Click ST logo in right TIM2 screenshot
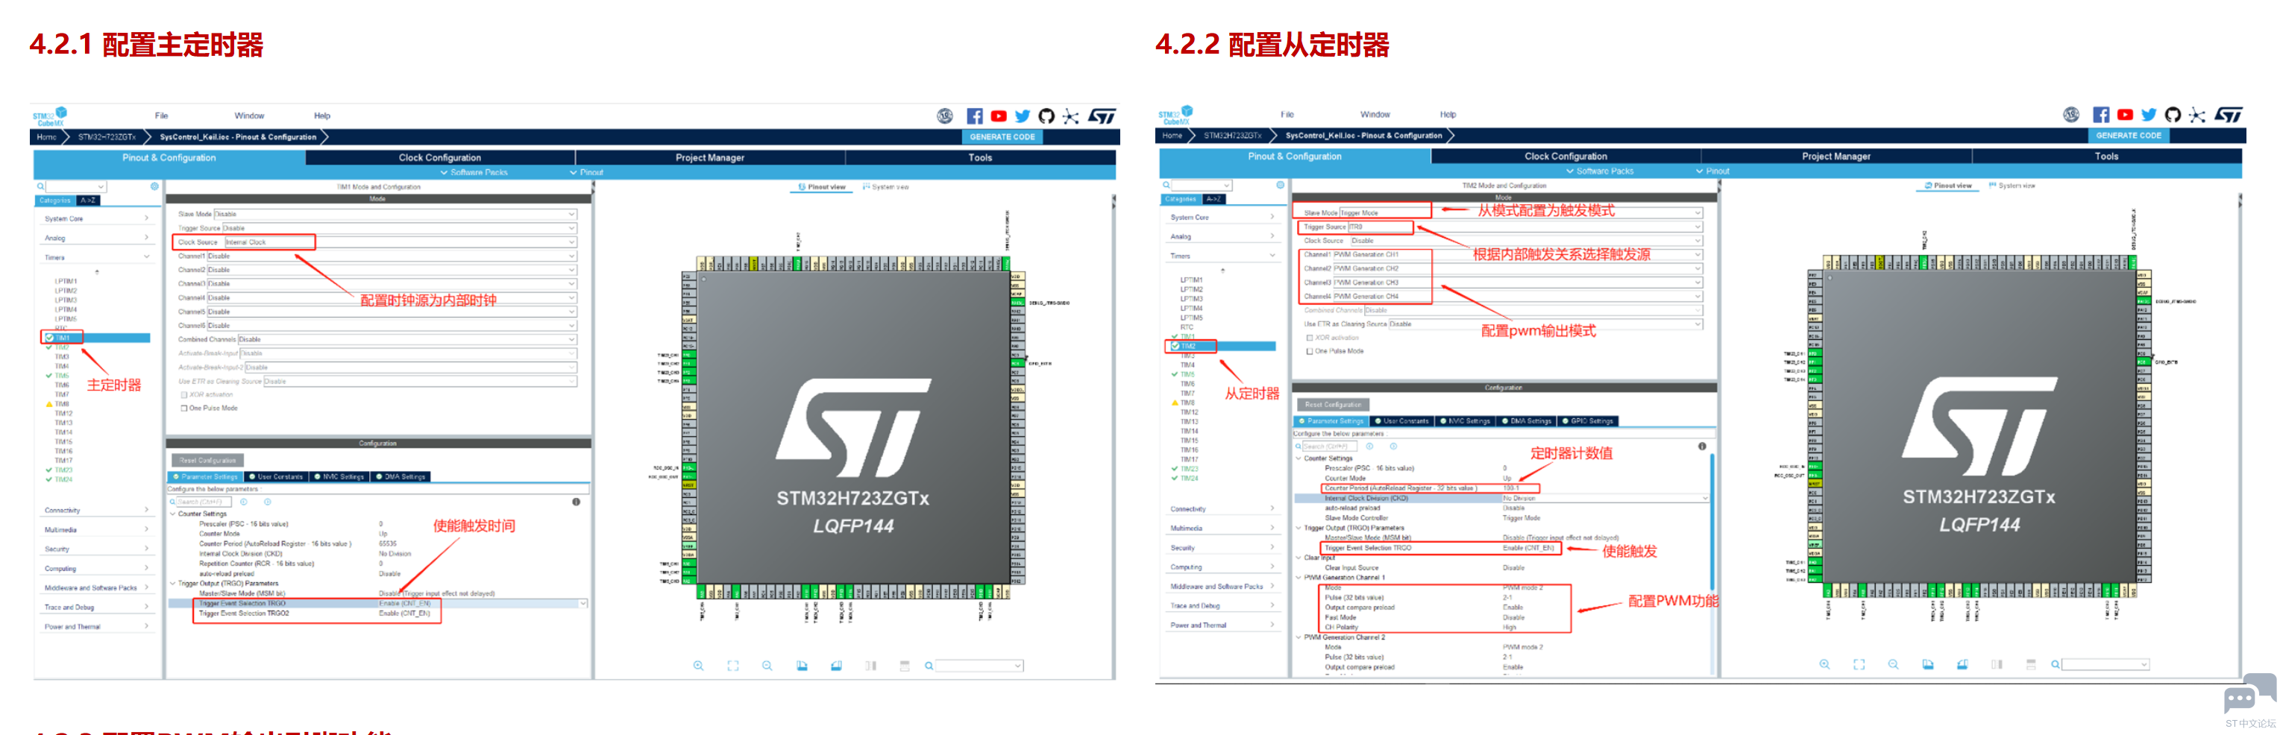Image resolution: width=2283 pixels, height=735 pixels. (x=2228, y=114)
